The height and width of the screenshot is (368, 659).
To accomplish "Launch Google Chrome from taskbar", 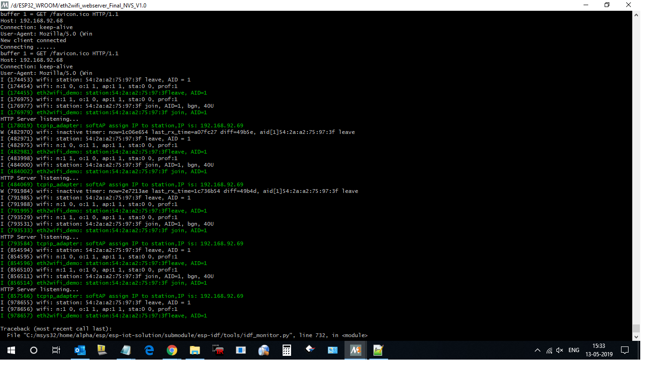I will [x=172, y=350].
